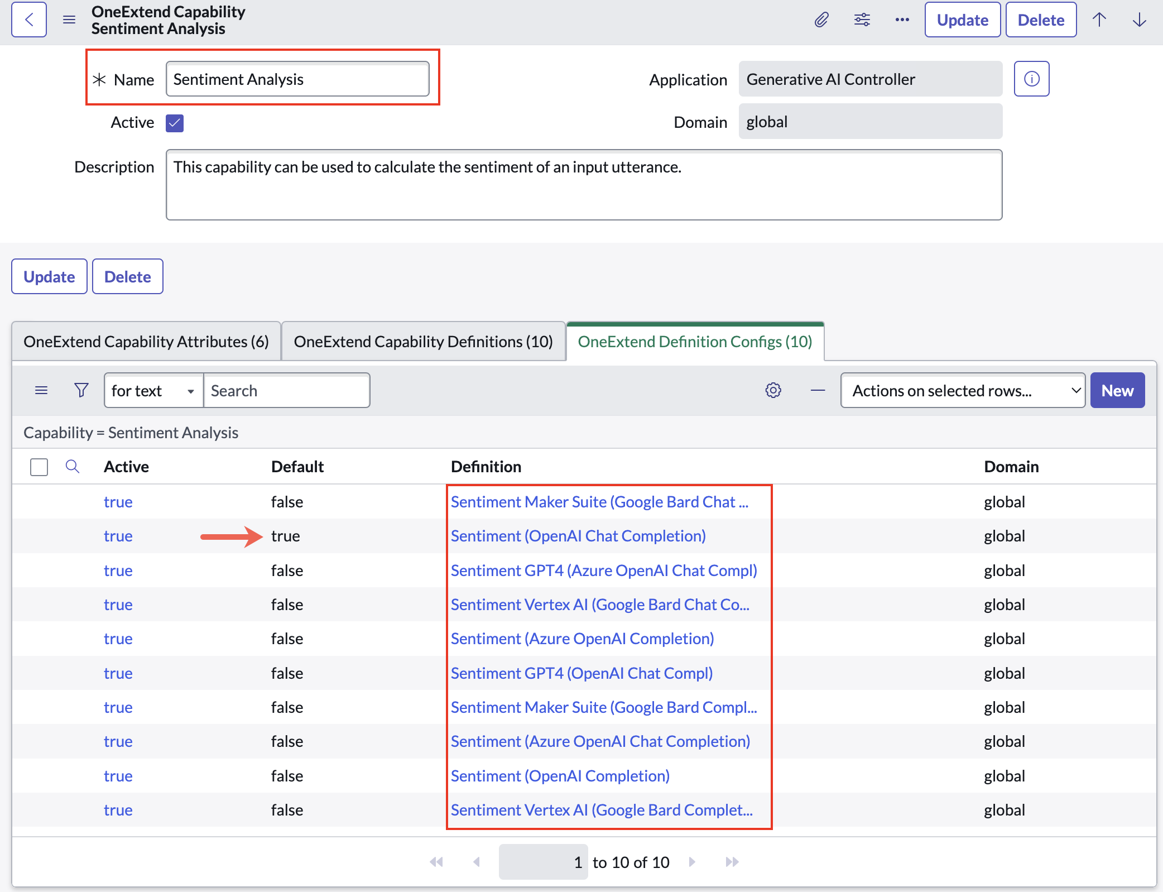Screen dimensions: 1163x892
Task: Select the OneExtend Definition Configs tab
Action: pyautogui.click(x=695, y=341)
